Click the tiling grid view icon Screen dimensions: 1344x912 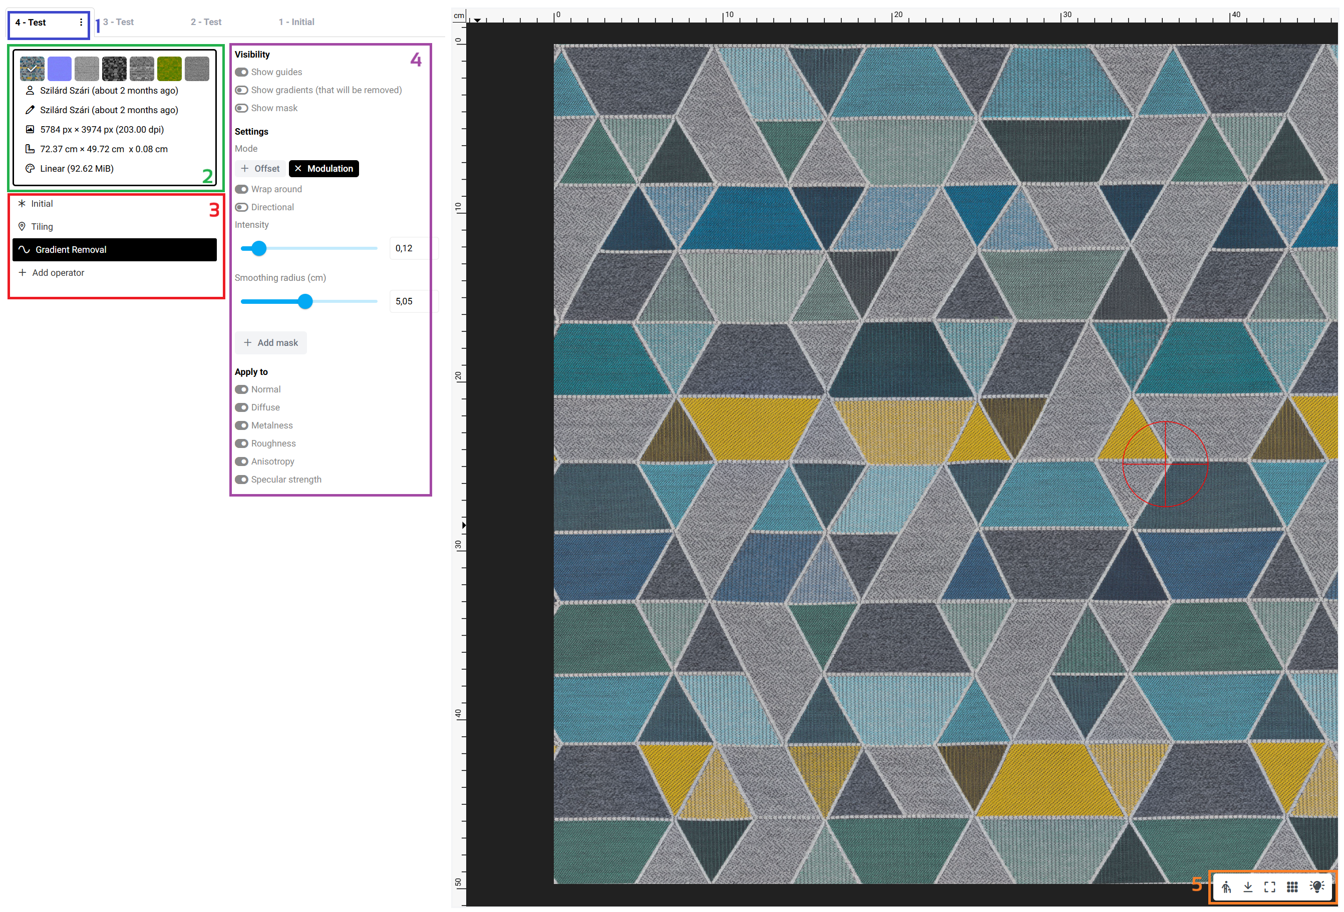pyautogui.click(x=1292, y=886)
